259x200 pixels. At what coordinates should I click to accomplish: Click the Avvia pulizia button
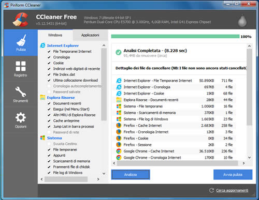point(233,175)
